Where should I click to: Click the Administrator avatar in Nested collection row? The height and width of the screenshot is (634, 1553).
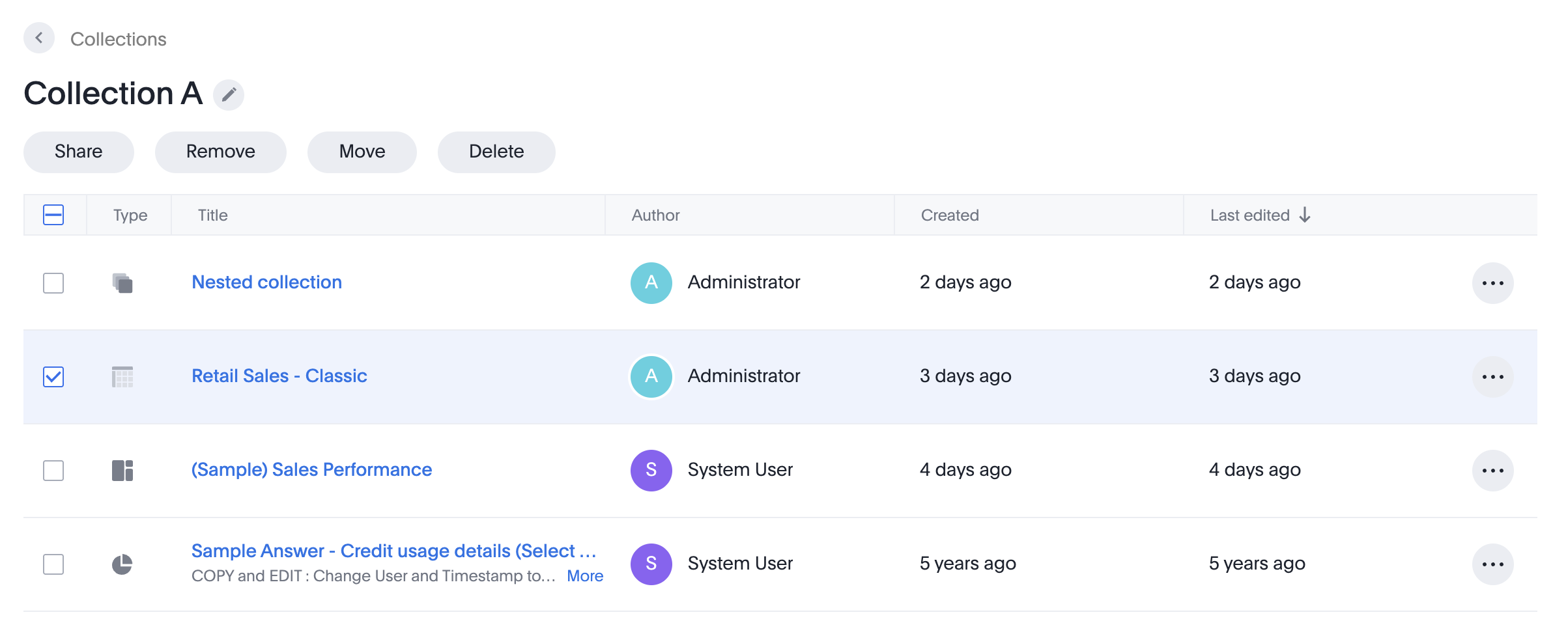651,283
